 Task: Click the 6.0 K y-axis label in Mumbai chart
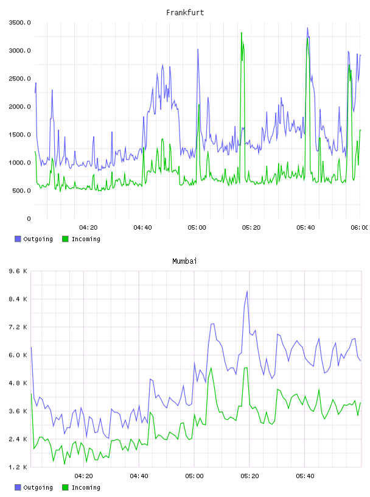(x=18, y=355)
